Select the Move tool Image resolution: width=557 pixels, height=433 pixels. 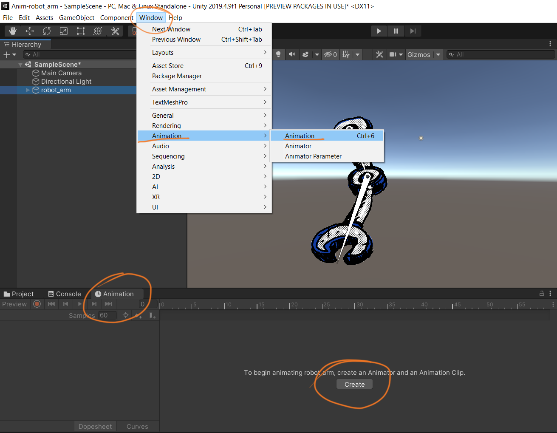tap(30, 31)
